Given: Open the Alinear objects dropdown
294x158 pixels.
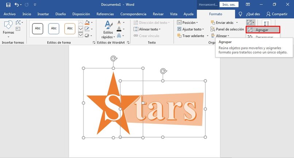Looking at the screenshot, I should 220,36.
